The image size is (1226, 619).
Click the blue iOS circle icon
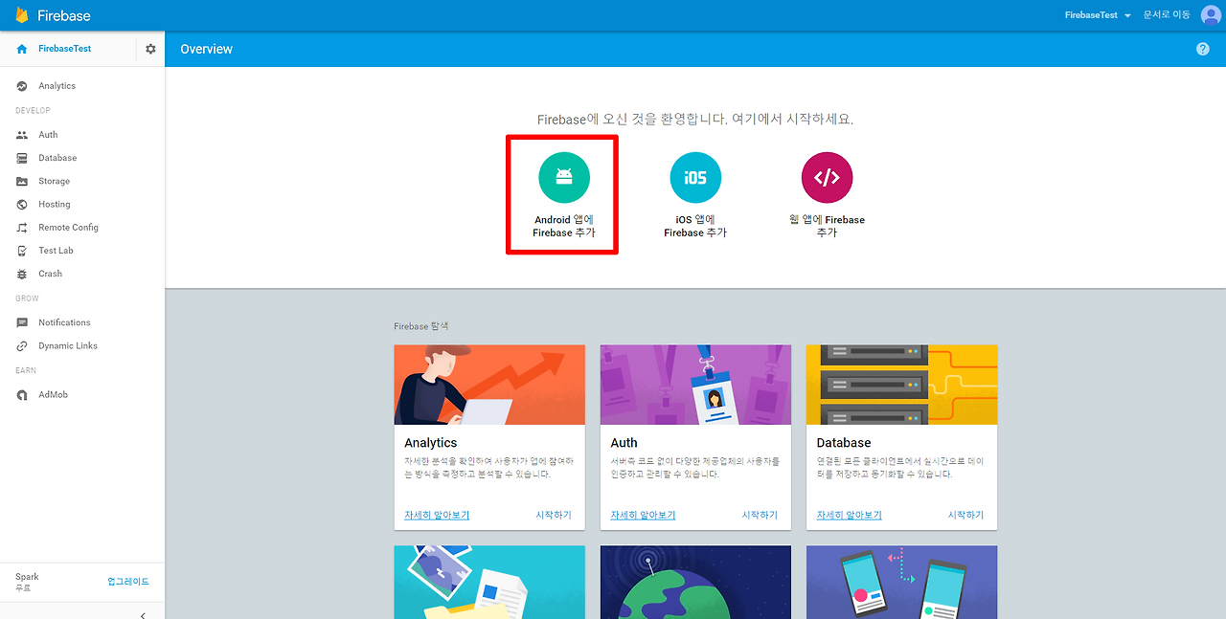point(695,177)
